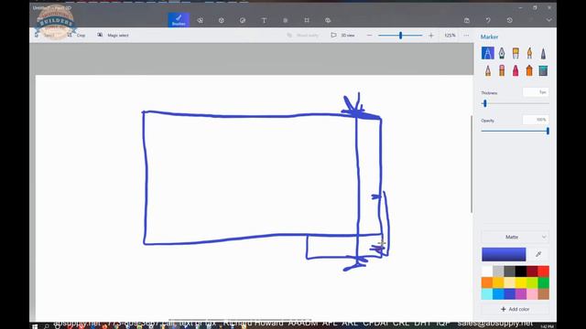Pick the sky blue swatch
This screenshot has width=586, height=329.
[498, 294]
